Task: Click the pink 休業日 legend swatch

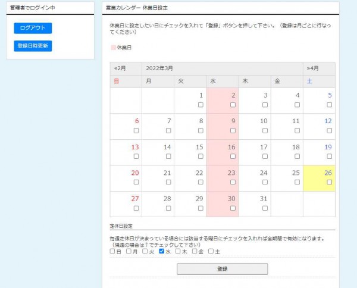Action: click(113, 47)
